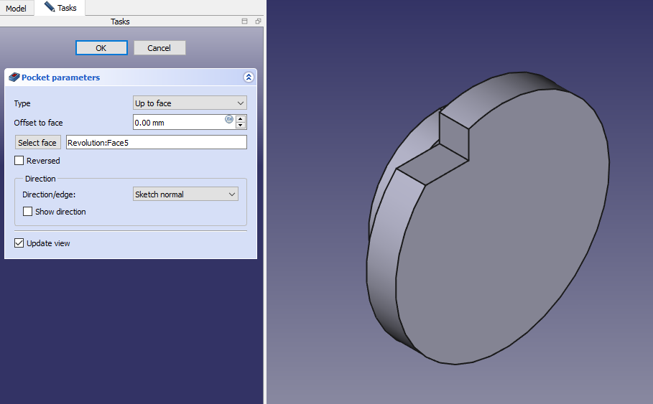Click the Pocket icon in parameters header
653x404 pixels.
[x=14, y=77]
